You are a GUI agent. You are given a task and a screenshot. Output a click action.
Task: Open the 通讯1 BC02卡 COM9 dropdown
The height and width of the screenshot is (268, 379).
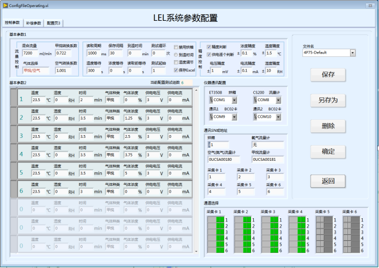[x=234, y=116]
